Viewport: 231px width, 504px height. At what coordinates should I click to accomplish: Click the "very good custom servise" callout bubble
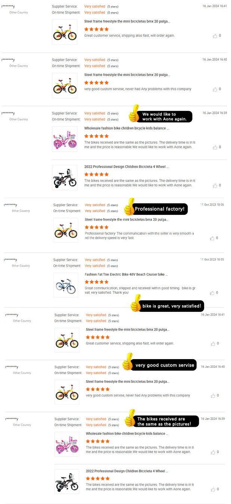pyautogui.click(x=165, y=365)
